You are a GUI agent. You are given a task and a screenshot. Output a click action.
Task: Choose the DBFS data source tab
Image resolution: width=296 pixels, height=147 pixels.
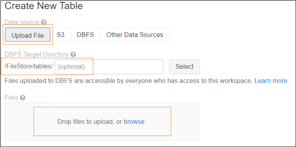(85, 35)
